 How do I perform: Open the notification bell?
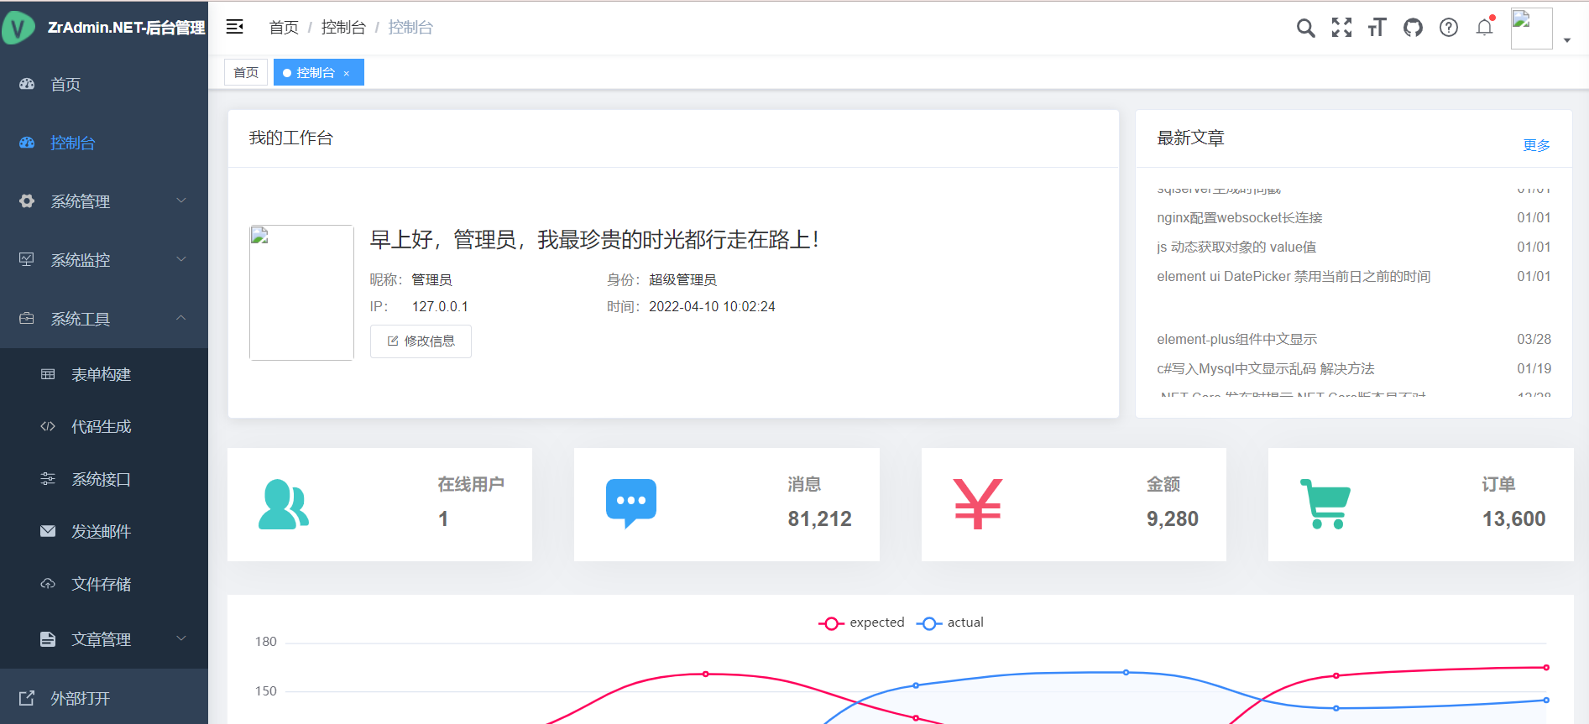(1484, 28)
